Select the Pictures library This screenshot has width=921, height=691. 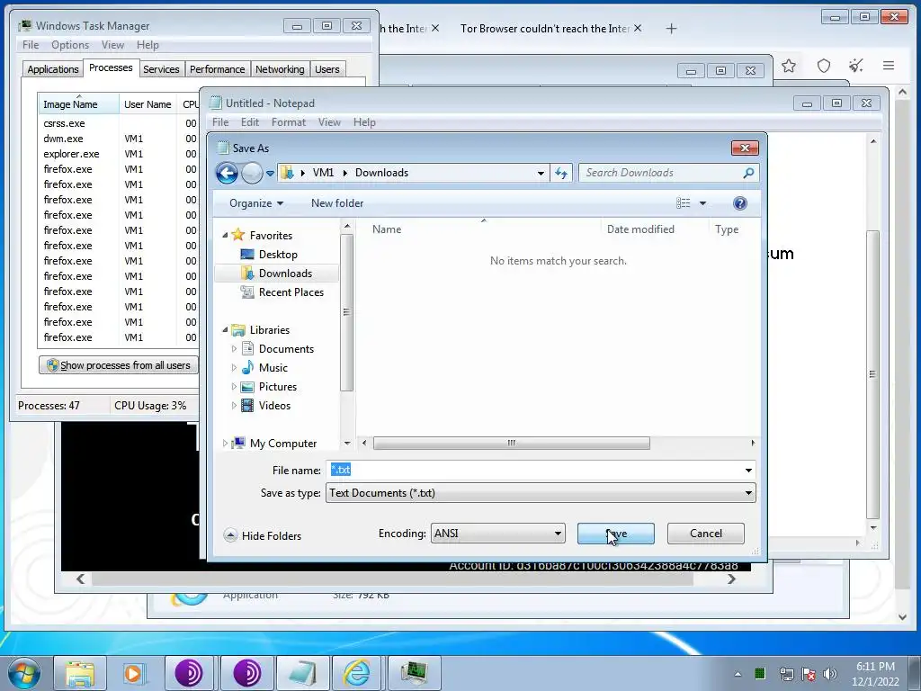click(278, 387)
